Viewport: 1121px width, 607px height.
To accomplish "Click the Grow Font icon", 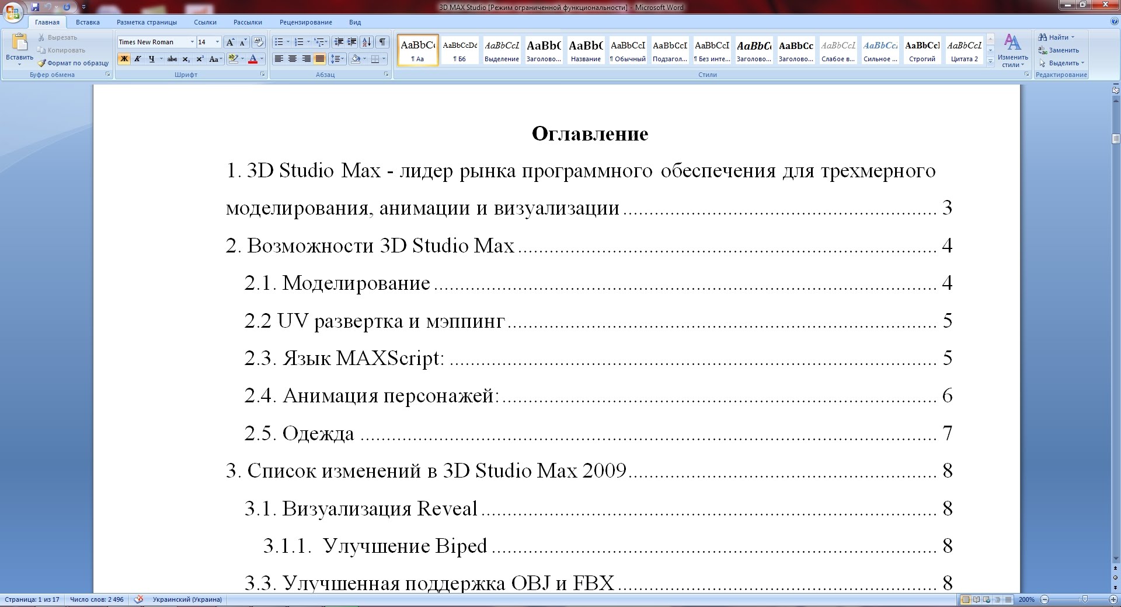I will click(x=230, y=42).
